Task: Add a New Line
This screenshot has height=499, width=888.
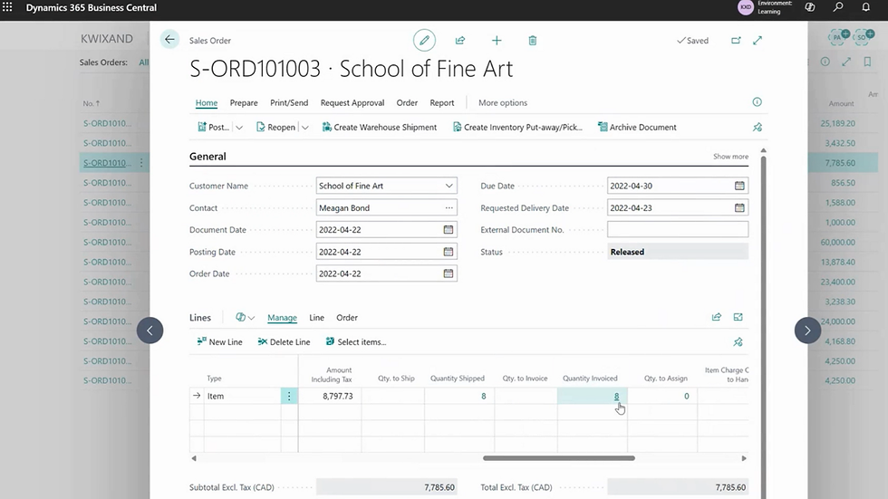Action: (x=219, y=341)
